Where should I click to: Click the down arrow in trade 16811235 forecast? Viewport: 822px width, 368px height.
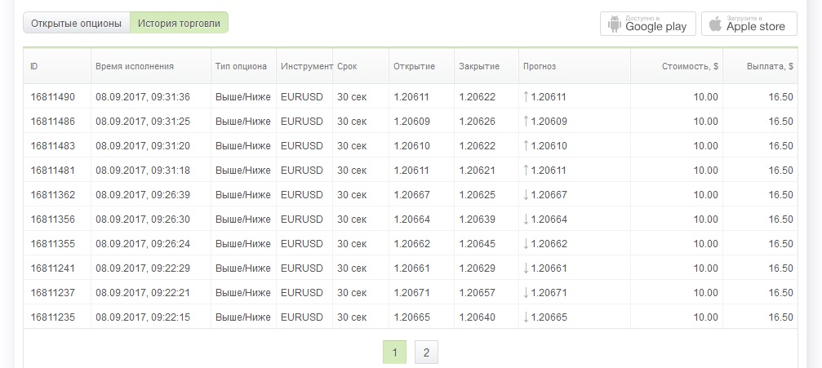click(x=527, y=317)
